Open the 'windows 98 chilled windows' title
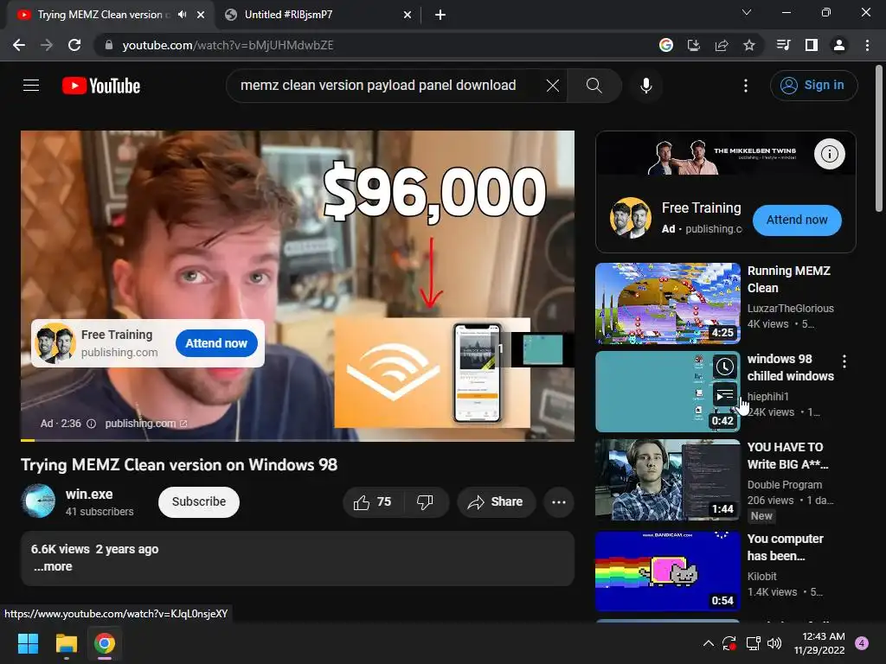 [791, 367]
